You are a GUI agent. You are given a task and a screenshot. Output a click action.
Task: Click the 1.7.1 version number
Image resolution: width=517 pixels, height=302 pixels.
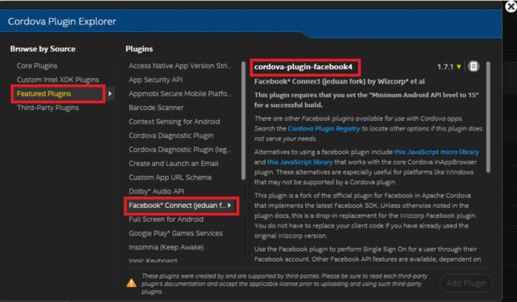tap(445, 67)
